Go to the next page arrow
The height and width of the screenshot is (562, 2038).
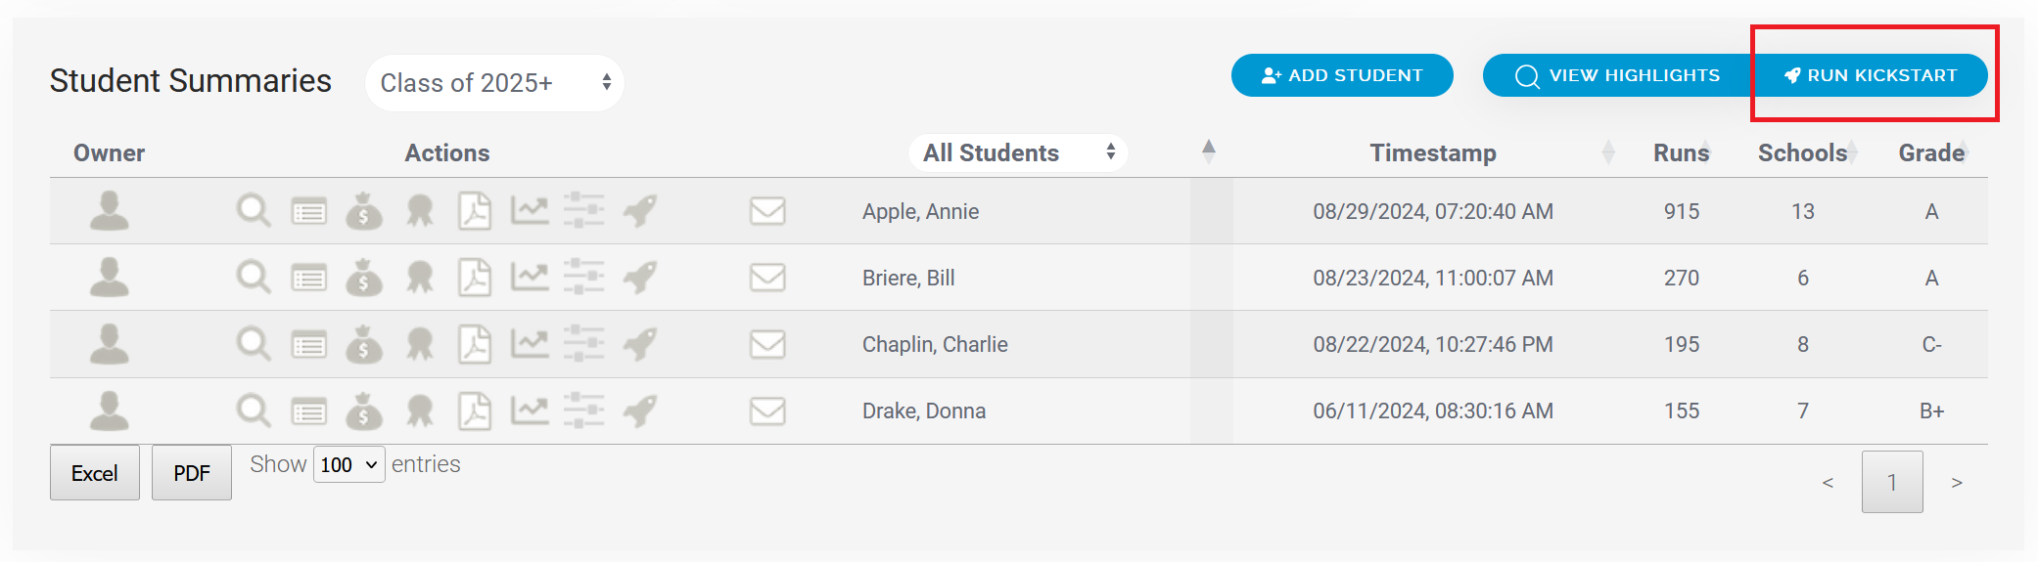click(x=1957, y=482)
